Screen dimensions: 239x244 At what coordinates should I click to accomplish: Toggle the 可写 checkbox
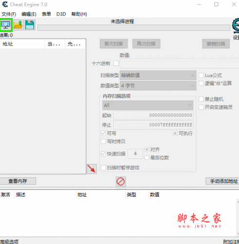tap(103, 134)
